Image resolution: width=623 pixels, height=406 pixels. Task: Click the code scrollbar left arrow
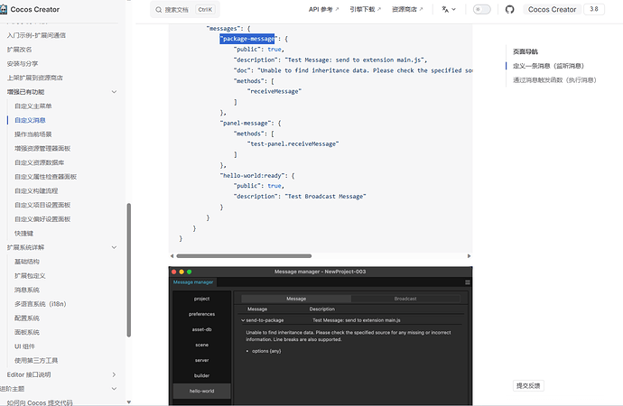[x=172, y=256]
